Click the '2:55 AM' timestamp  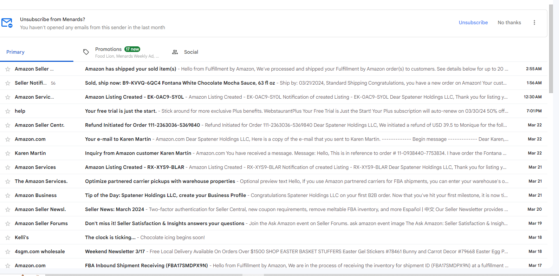[534, 69]
